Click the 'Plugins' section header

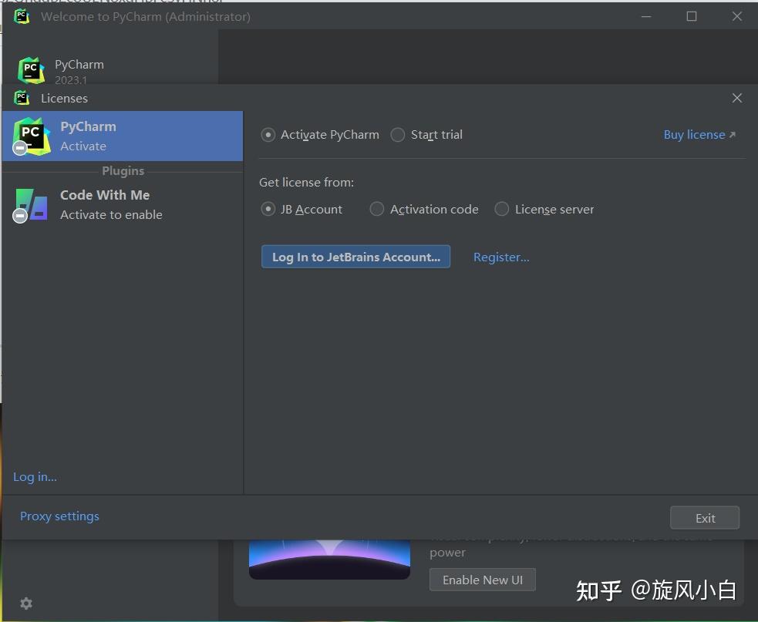(x=123, y=171)
